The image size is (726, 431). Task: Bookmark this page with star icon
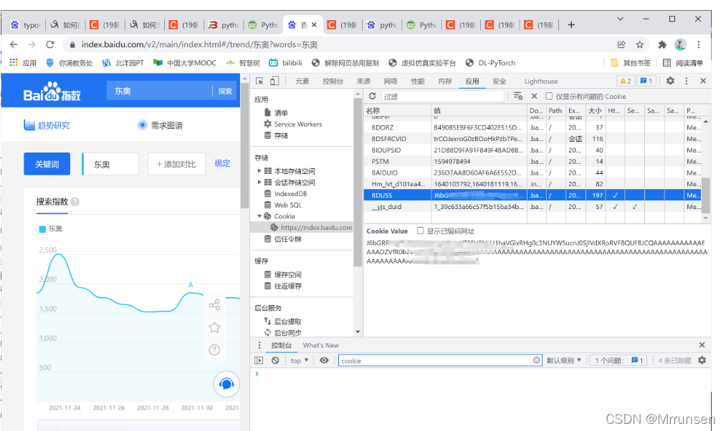[x=639, y=44]
